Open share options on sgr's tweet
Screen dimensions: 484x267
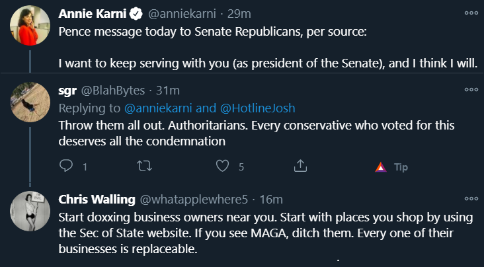tap(300, 166)
